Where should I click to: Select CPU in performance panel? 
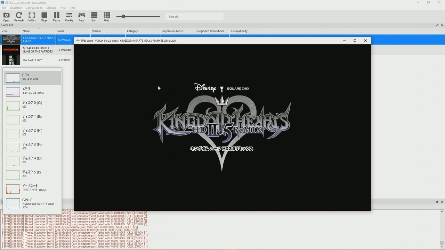point(32,78)
